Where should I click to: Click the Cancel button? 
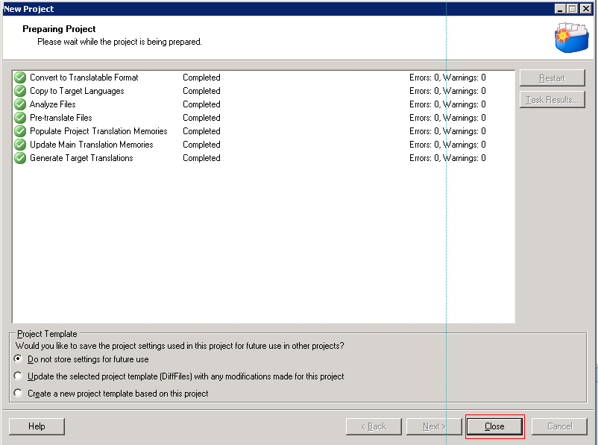559,426
